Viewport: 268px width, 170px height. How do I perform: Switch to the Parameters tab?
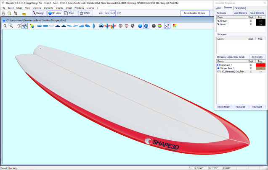pyautogui.click(x=240, y=8)
